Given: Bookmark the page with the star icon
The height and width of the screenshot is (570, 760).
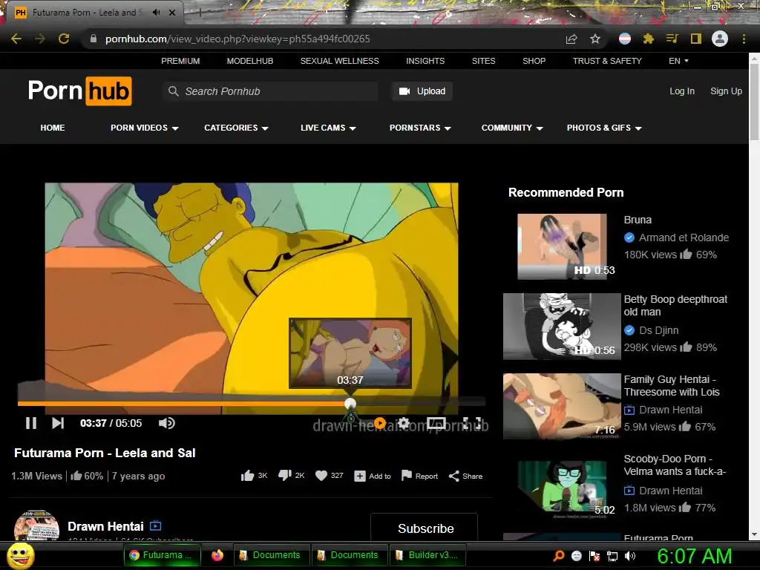Looking at the screenshot, I should (x=595, y=39).
